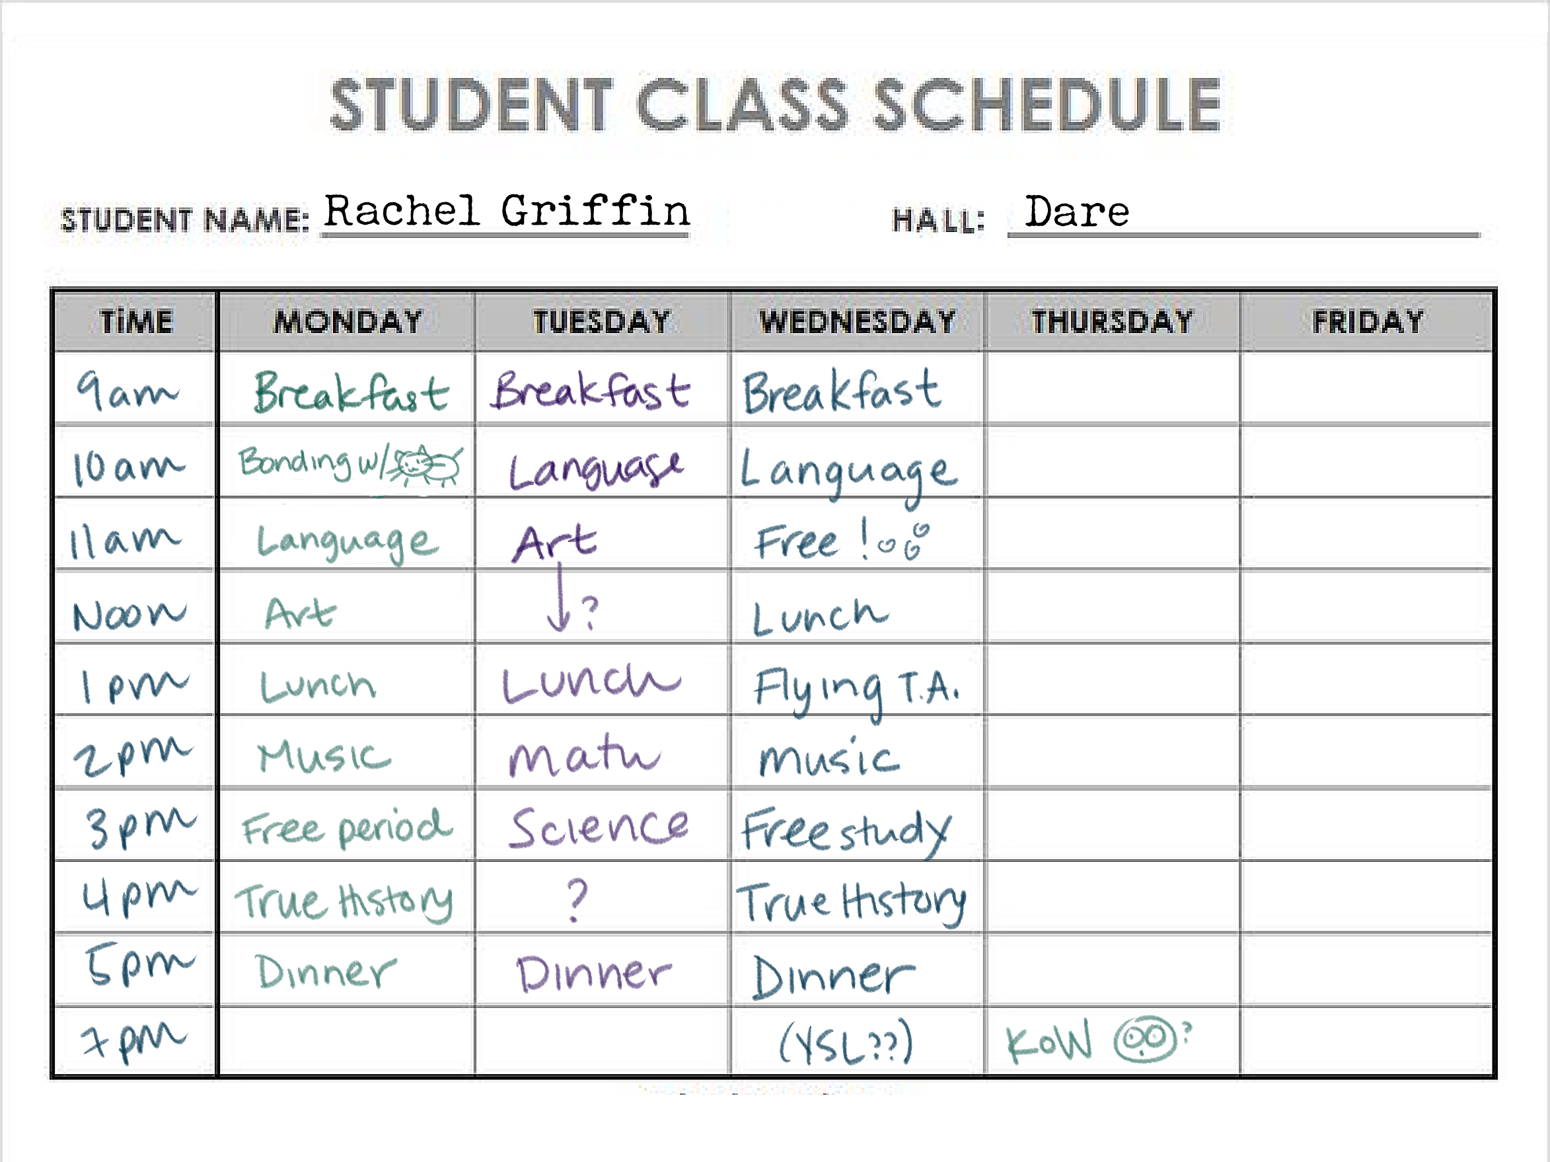Click the Student Name field Rachel Griffin
The image size is (1550, 1162).
pos(507,212)
